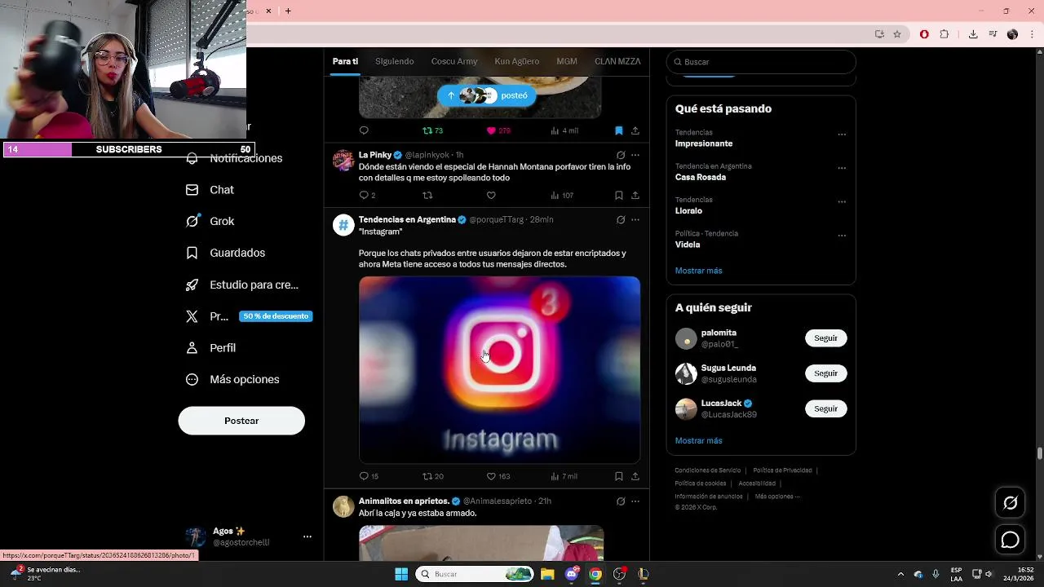1044x587 pixels.
Task: View 7 mil views analytics
Action: [564, 476]
